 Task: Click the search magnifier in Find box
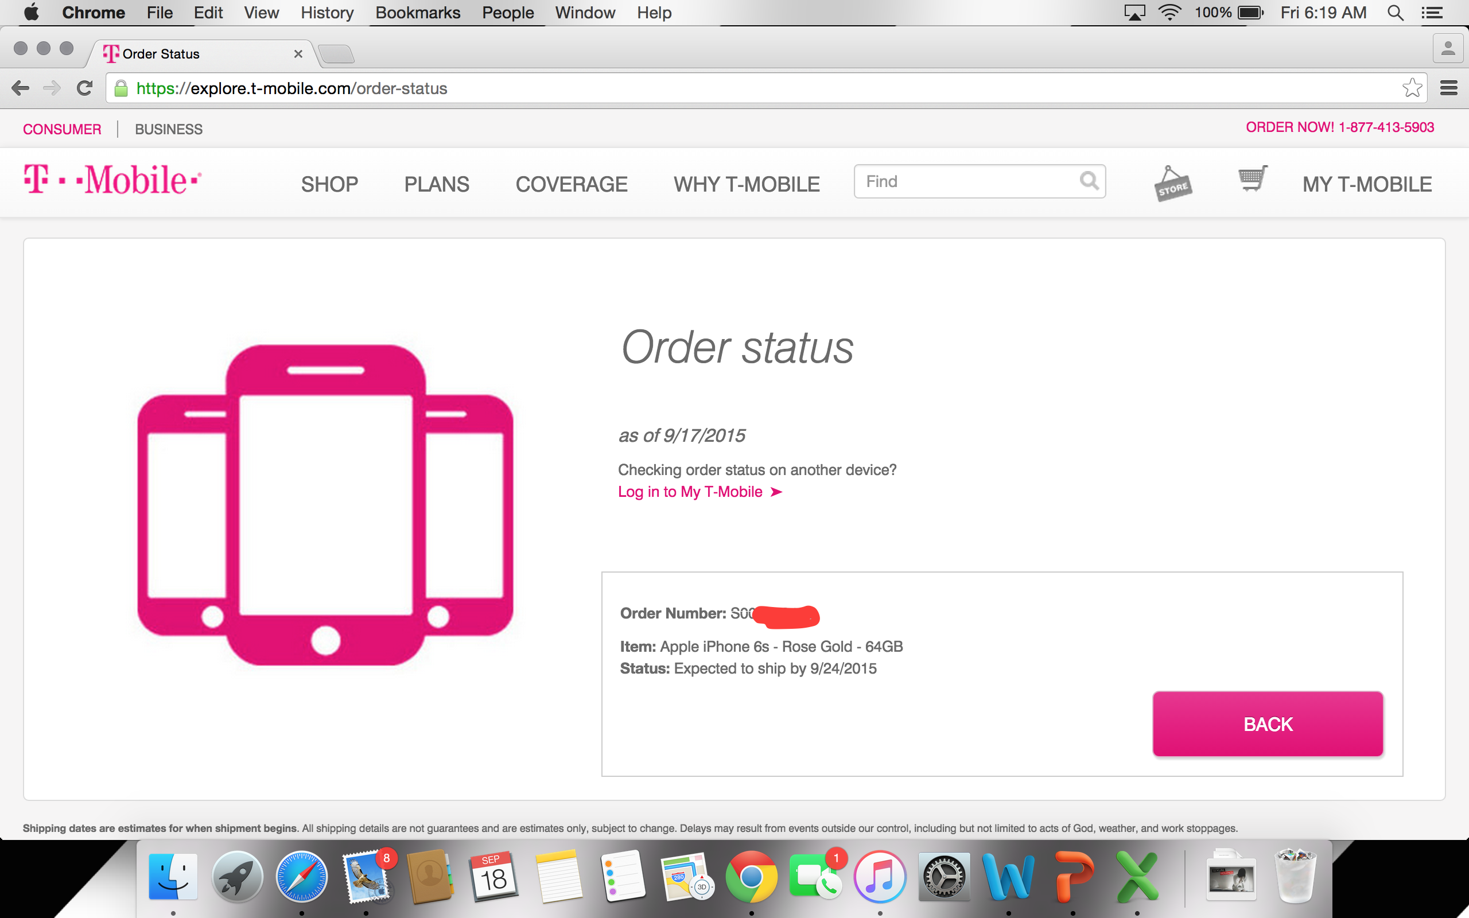[1090, 181]
